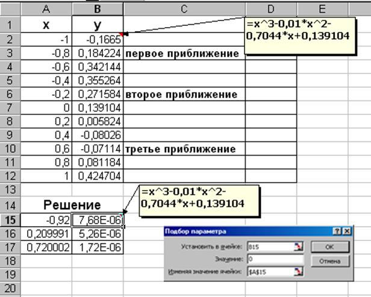Screen dimensions: 371x297
Task: Click the help question mark in dialog title
Action: pyautogui.click(x=338, y=231)
